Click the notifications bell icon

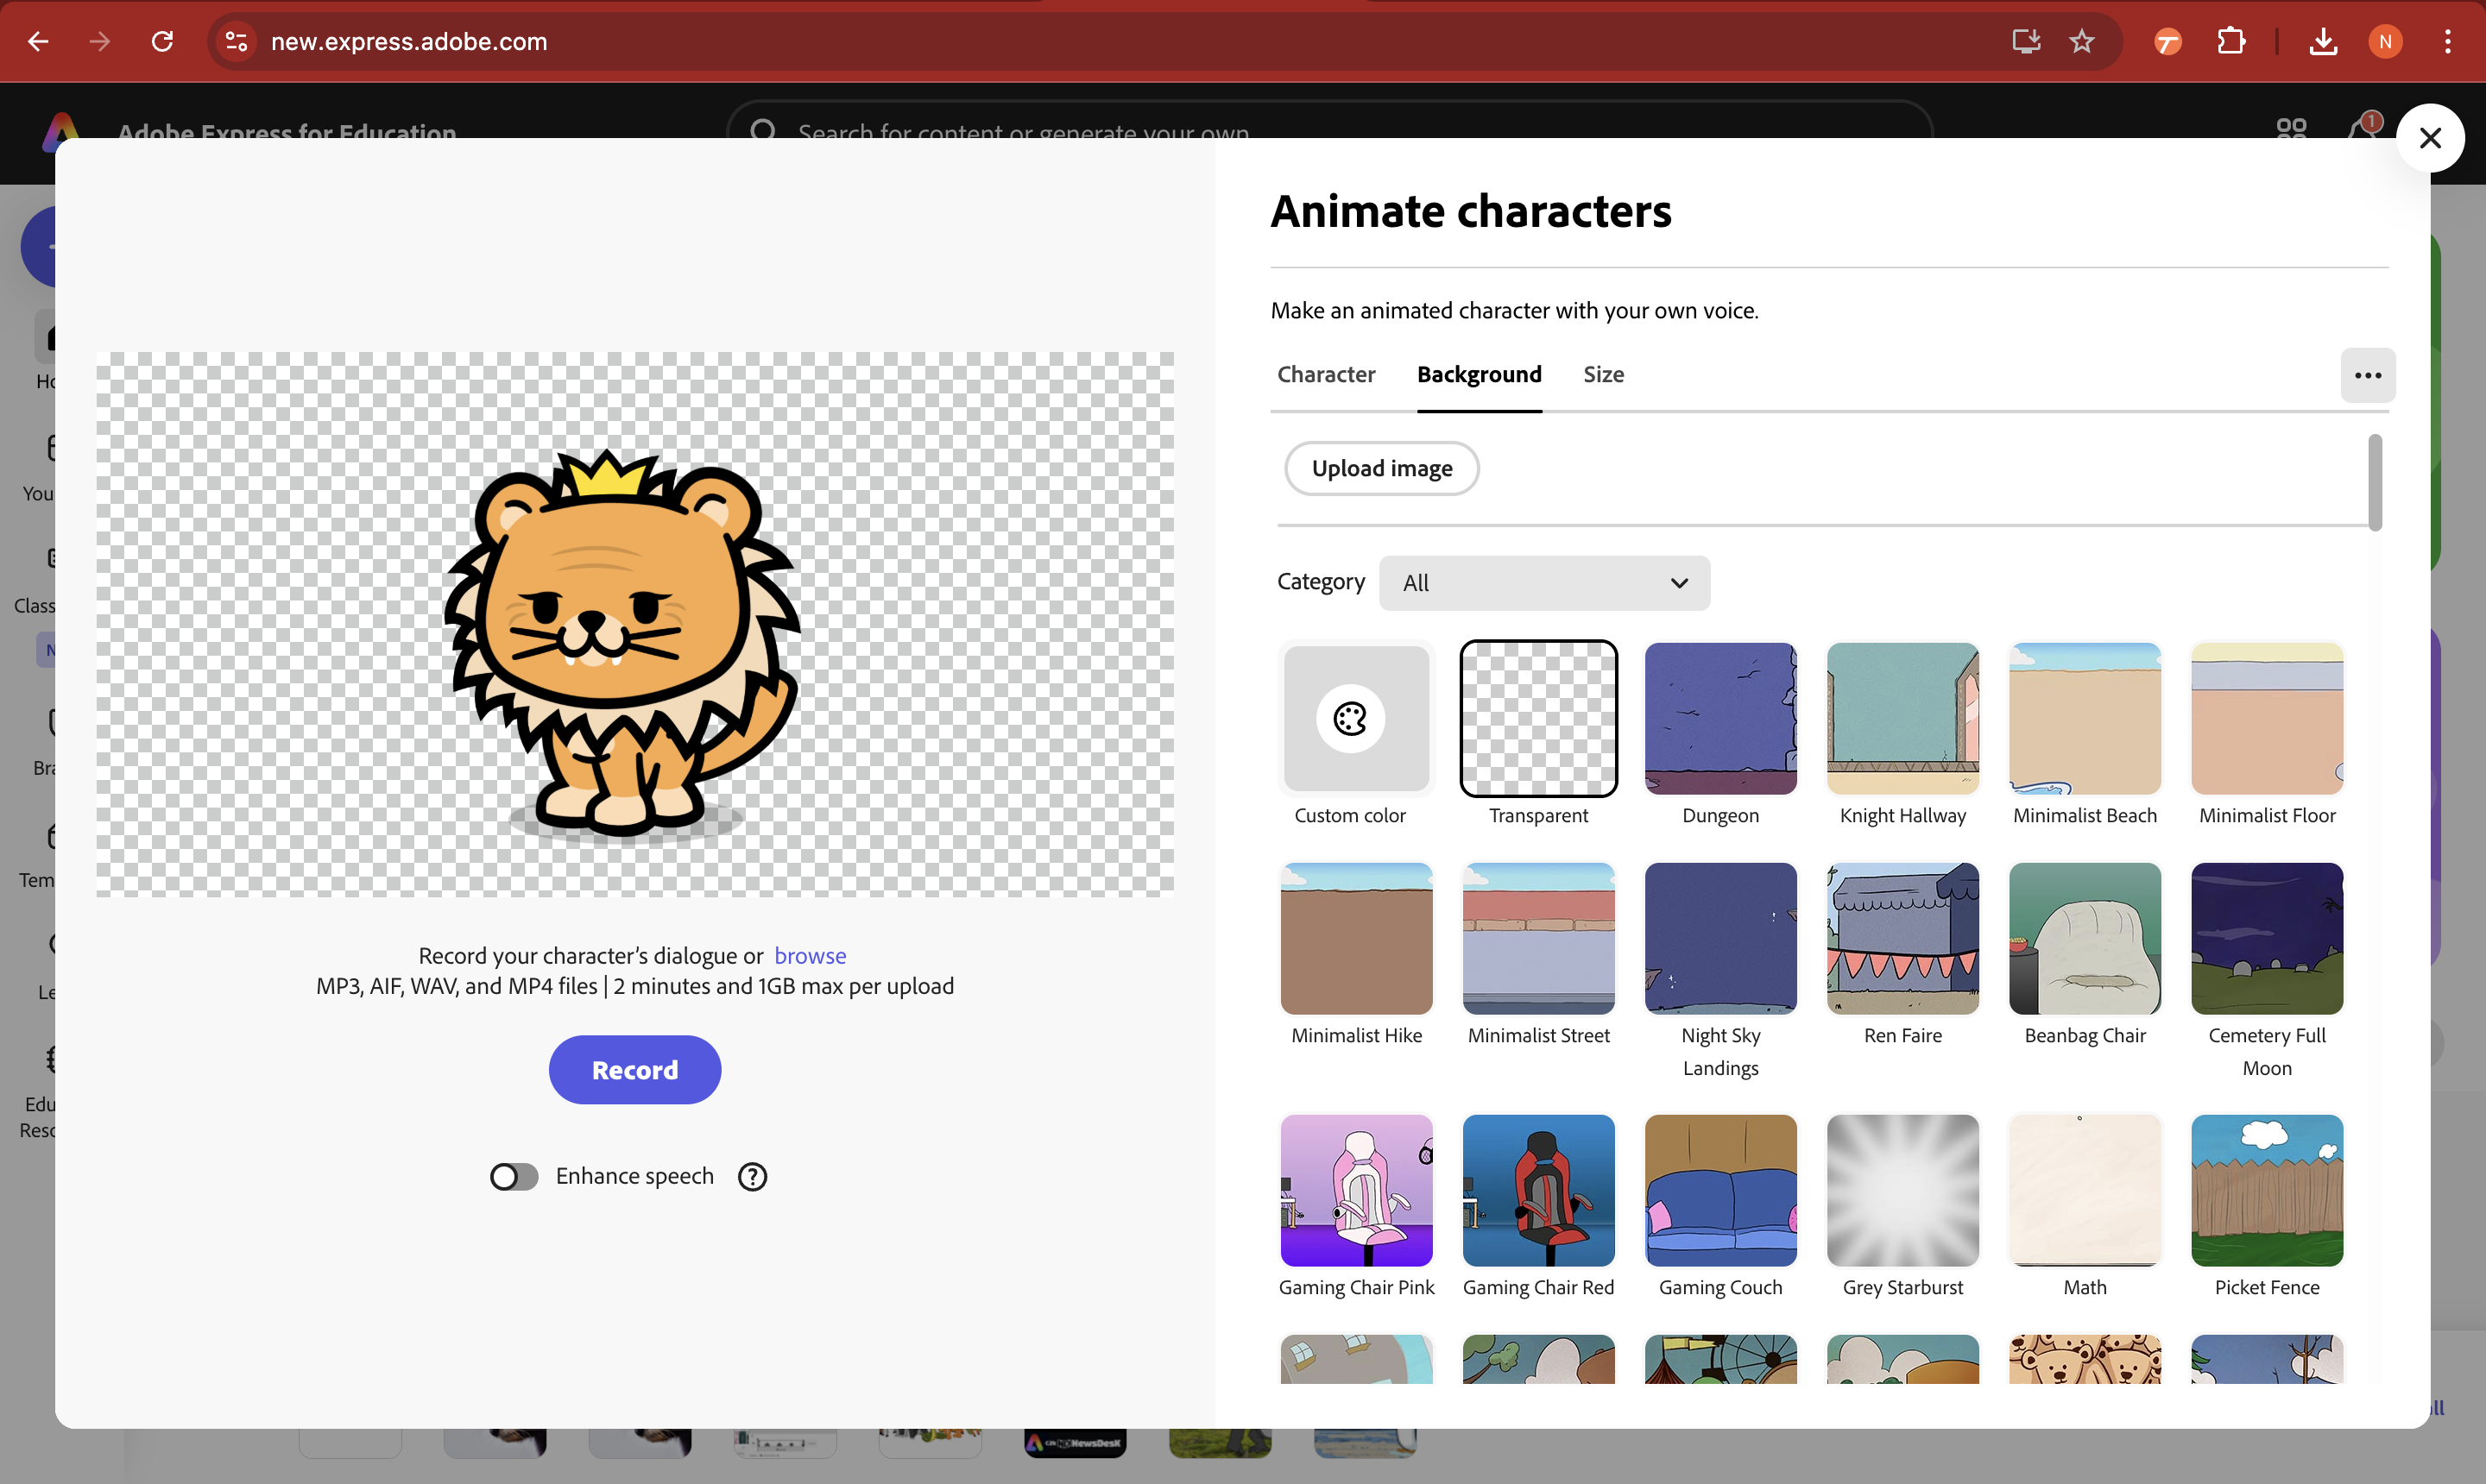(2363, 128)
